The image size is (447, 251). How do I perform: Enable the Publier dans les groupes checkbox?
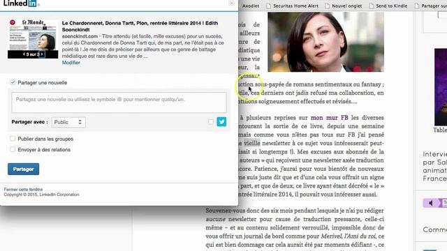13,139
